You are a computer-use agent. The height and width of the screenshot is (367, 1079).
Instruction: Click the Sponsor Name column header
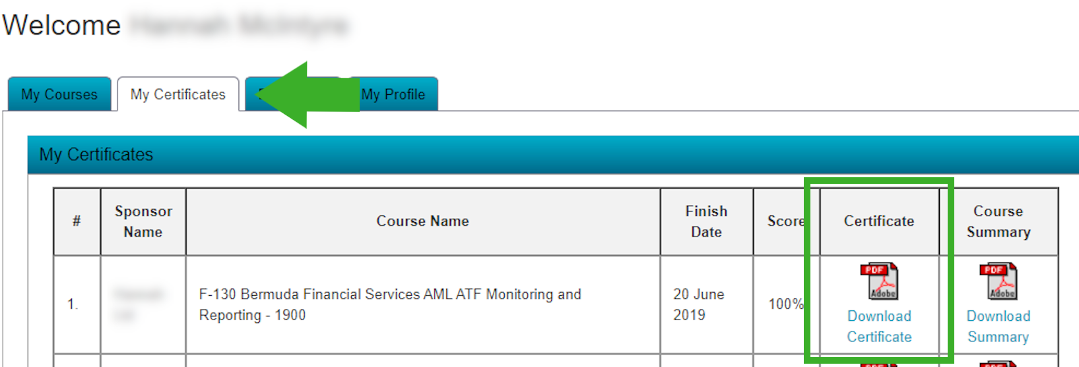[143, 221]
